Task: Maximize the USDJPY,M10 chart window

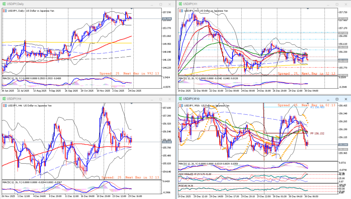Action: click(337, 99)
